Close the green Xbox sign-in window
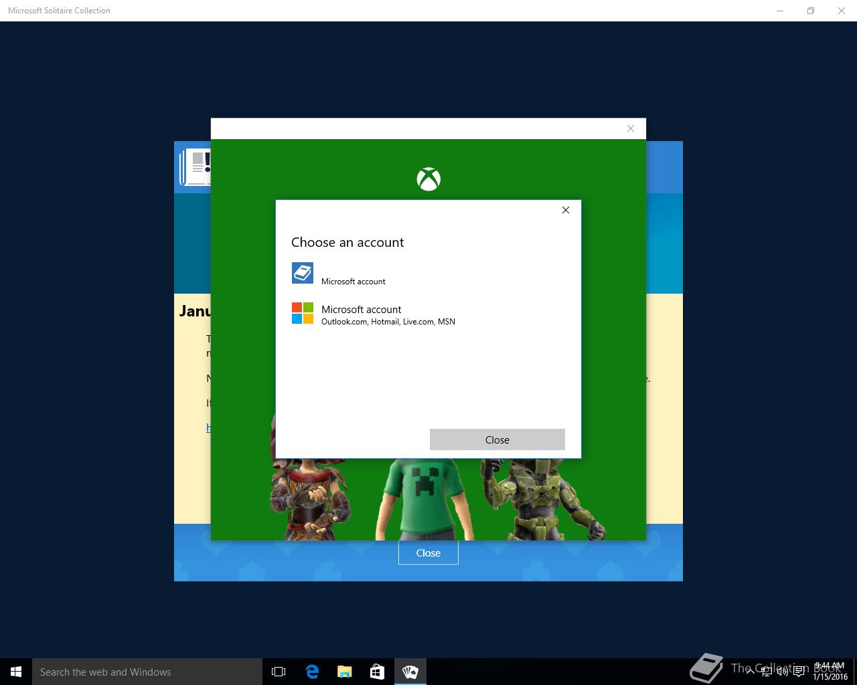Screen dimensions: 857x685 click(630, 128)
